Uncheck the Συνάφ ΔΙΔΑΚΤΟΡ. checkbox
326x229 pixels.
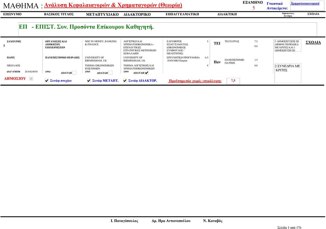(125, 81)
